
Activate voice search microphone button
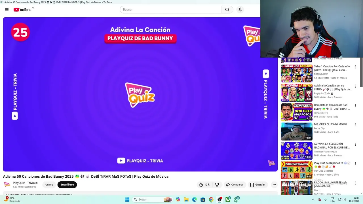click(240, 10)
